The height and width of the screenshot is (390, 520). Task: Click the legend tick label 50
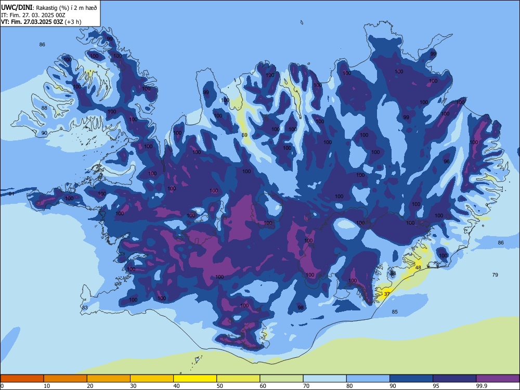pyautogui.click(x=220, y=386)
